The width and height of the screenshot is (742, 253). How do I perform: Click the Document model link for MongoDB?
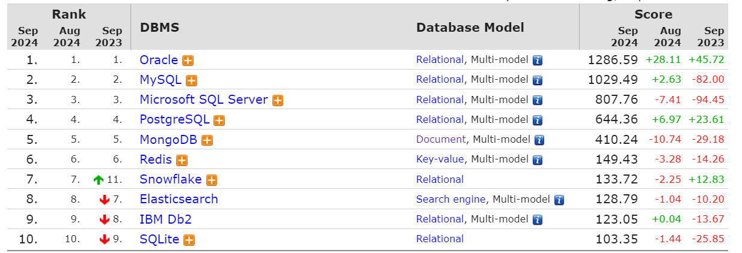pyautogui.click(x=441, y=140)
